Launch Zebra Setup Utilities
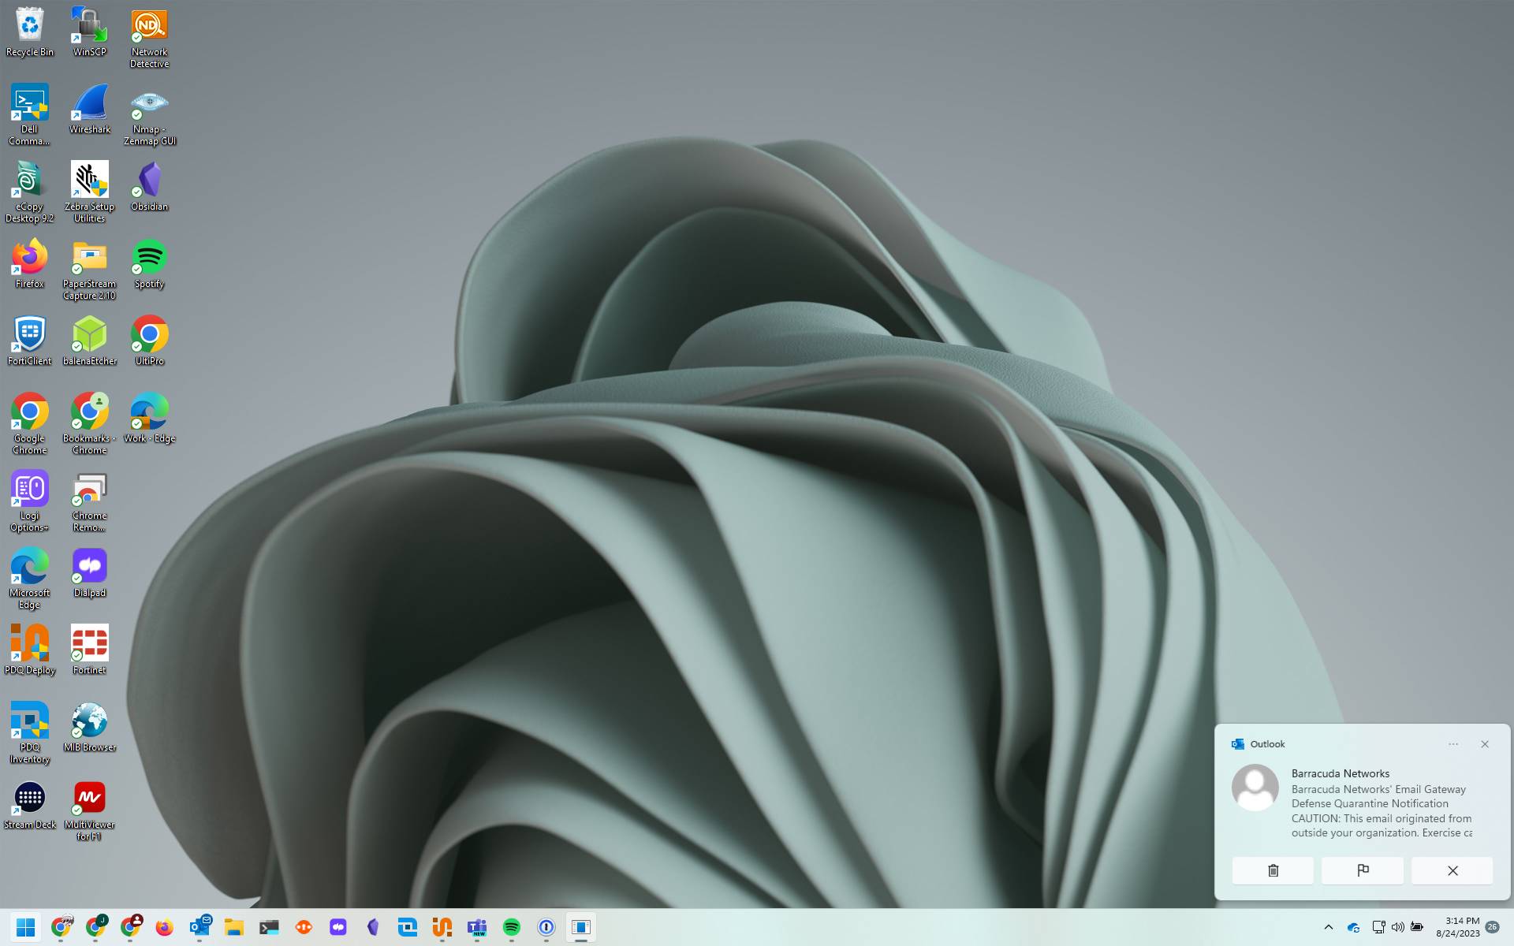The width and height of the screenshot is (1514, 946). [89, 181]
